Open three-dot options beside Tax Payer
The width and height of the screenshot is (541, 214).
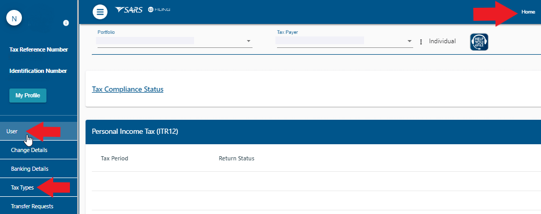pyautogui.click(x=421, y=42)
